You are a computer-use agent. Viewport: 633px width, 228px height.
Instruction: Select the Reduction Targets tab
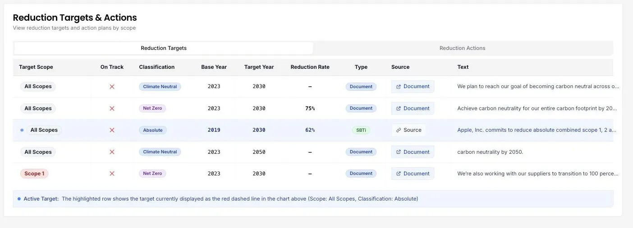point(164,48)
